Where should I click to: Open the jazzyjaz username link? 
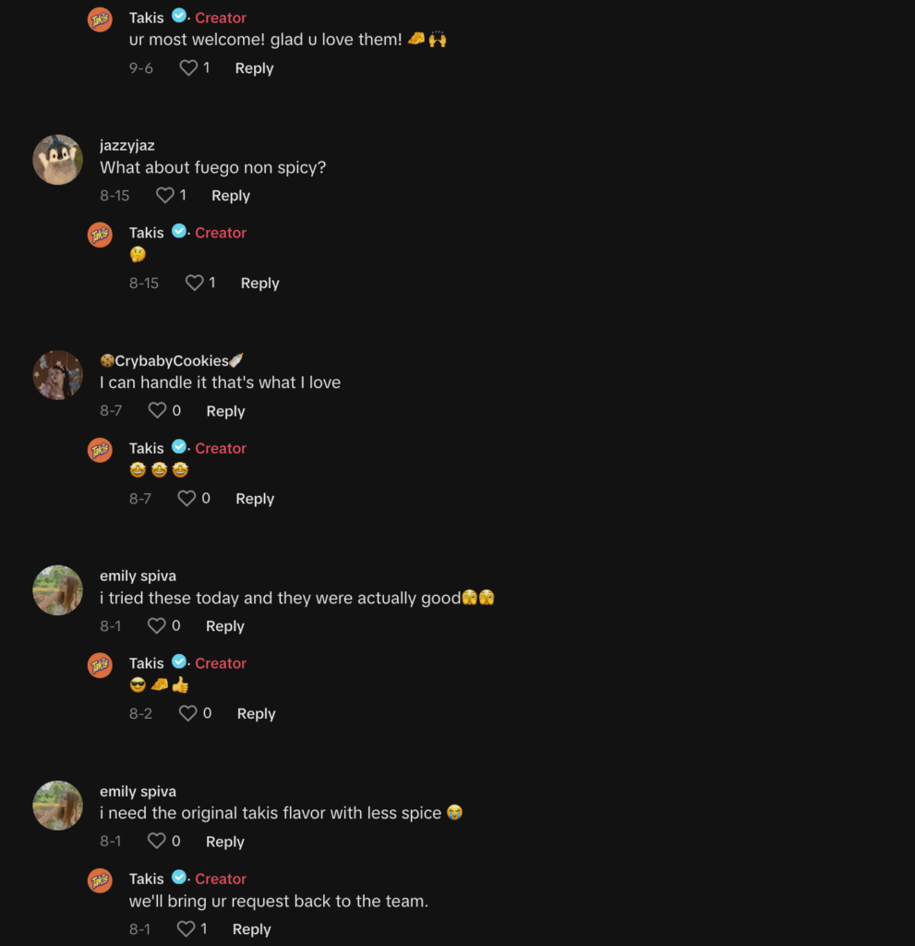(x=127, y=145)
